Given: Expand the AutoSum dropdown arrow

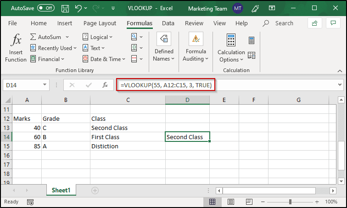Looking at the screenshot, I should 67,37.
